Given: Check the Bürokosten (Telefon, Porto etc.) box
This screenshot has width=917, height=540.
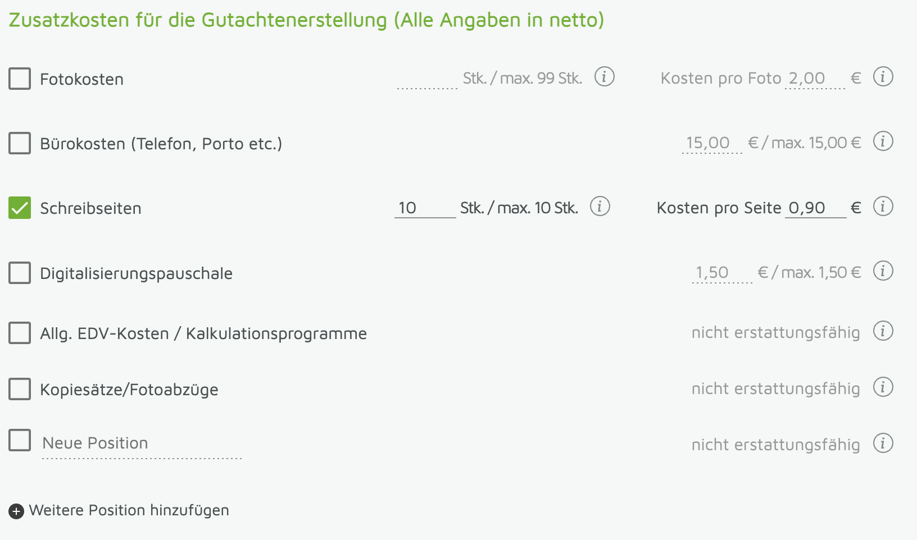Looking at the screenshot, I should click(20, 143).
